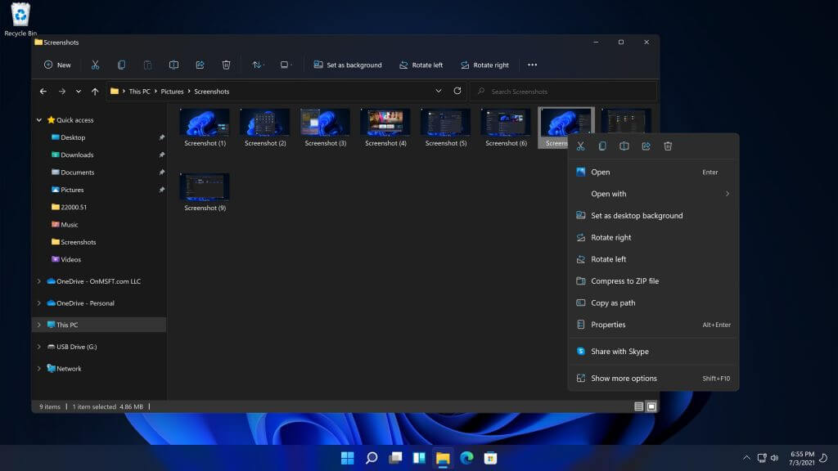Expand the address bar history dropdown

click(x=439, y=91)
